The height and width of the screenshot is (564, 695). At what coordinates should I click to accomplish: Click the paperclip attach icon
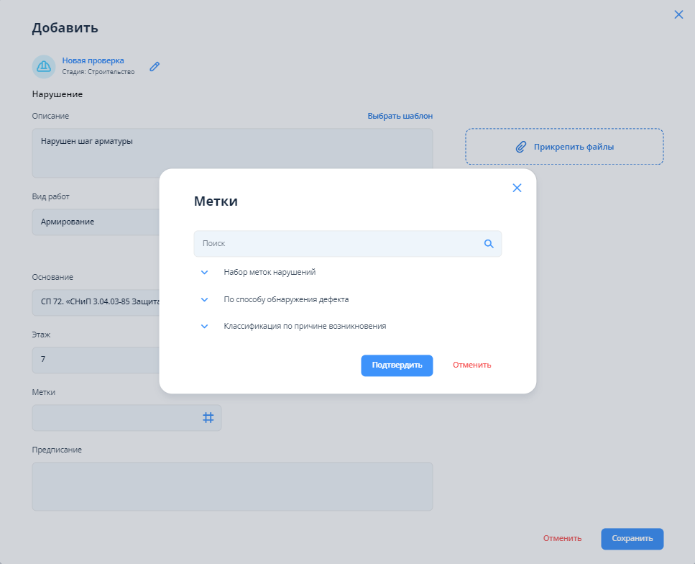521,147
